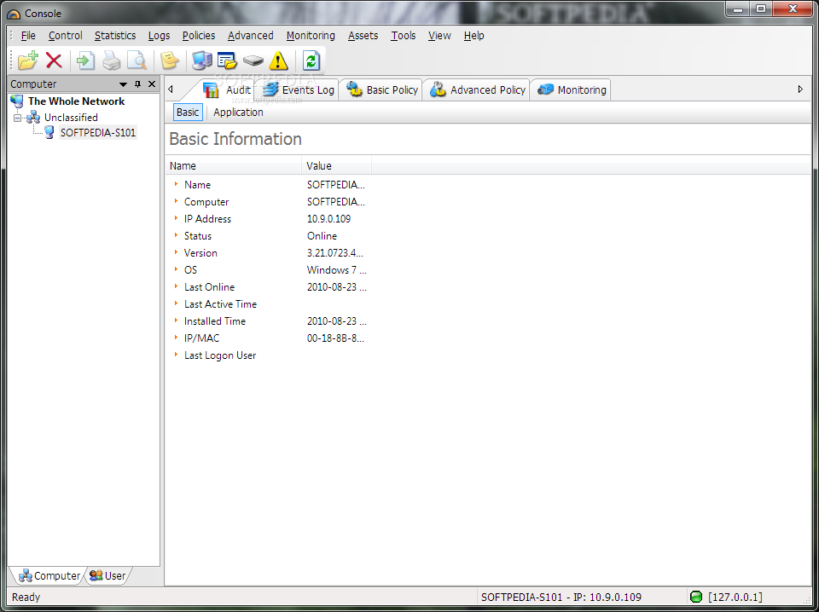
Task: Click the Value column header
Action: tap(337, 166)
